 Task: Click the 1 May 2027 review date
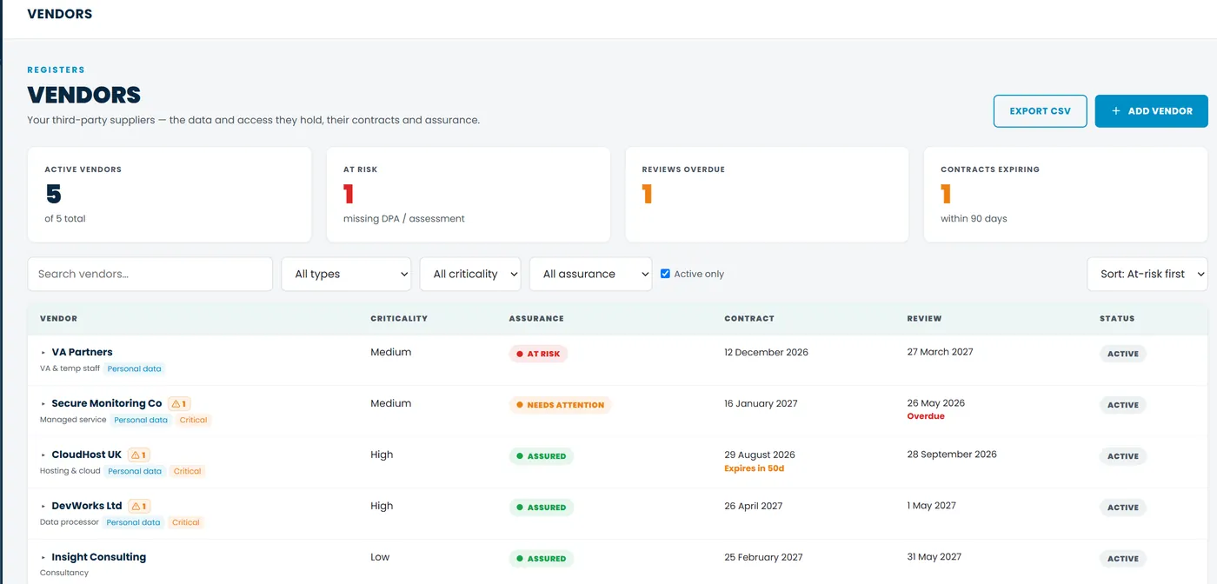point(931,506)
